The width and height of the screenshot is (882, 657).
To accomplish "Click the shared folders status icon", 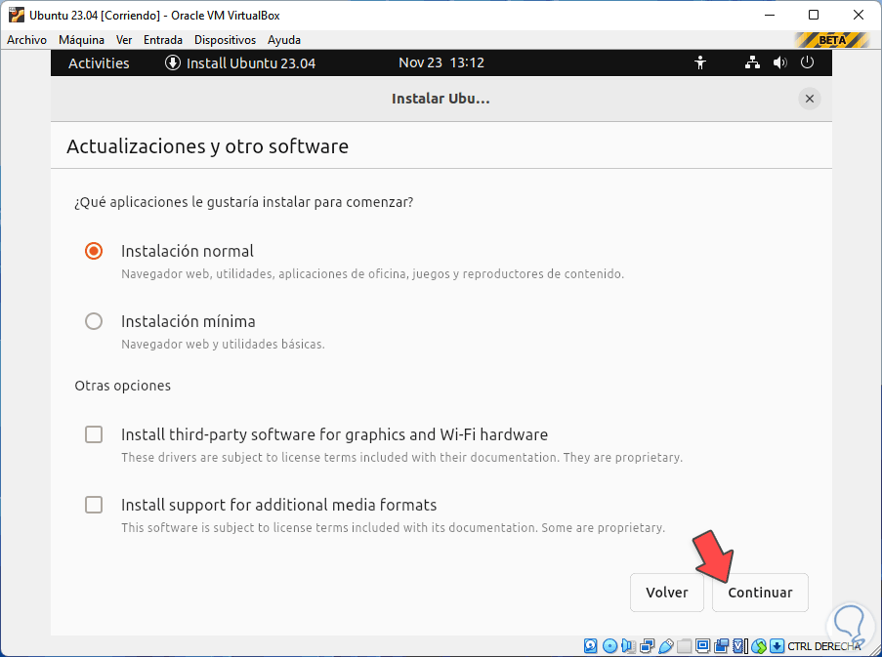I will (684, 645).
